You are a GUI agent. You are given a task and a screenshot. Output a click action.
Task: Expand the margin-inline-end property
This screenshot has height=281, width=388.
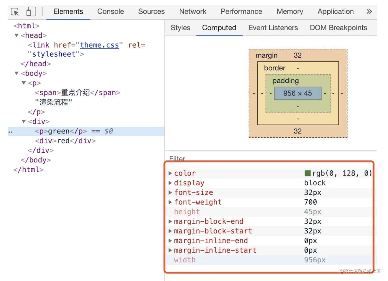click(170, 240)
